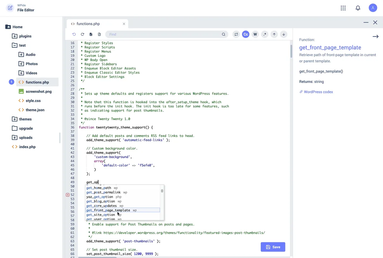
Task: Select functions.php in the file tree
Action: [x=37, y=82]
